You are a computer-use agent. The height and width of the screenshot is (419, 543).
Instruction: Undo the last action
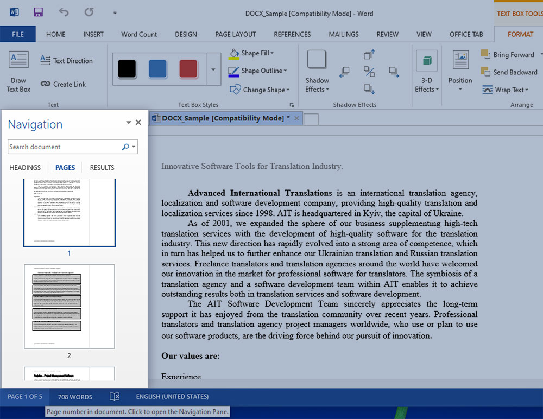point(64,12)
